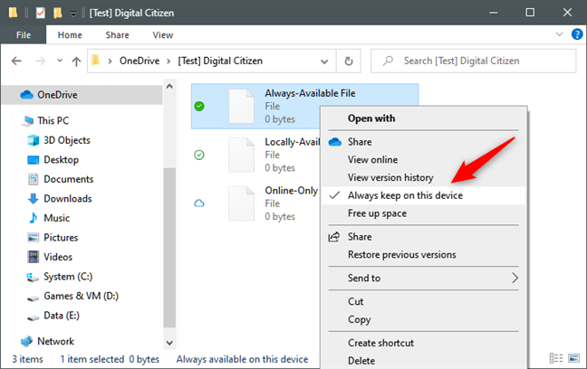
Task: Switch to the Share ribbon tab
Action: pos(117,35)
